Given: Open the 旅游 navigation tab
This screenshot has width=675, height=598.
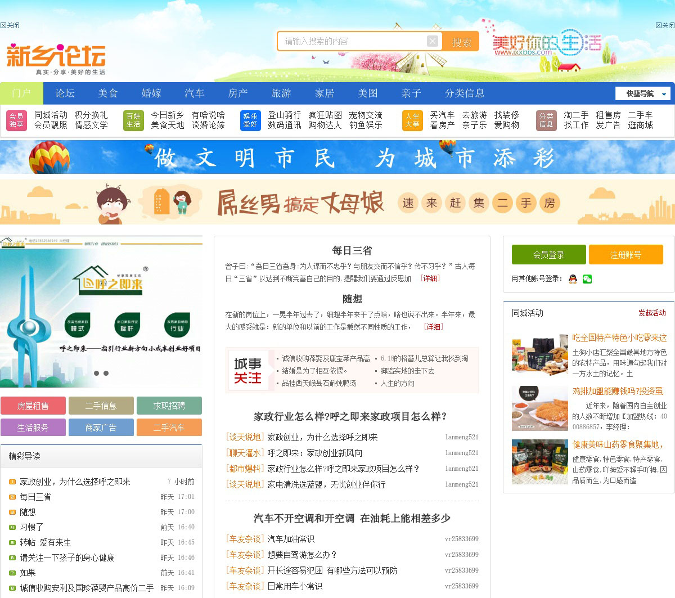Looking at the screenshot, I should coord(281,93).
